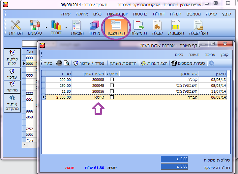Screen dimensions: 238x174
Task: Click the הוצאות expenses toolbar icon
Action: (x=77, y=28)
